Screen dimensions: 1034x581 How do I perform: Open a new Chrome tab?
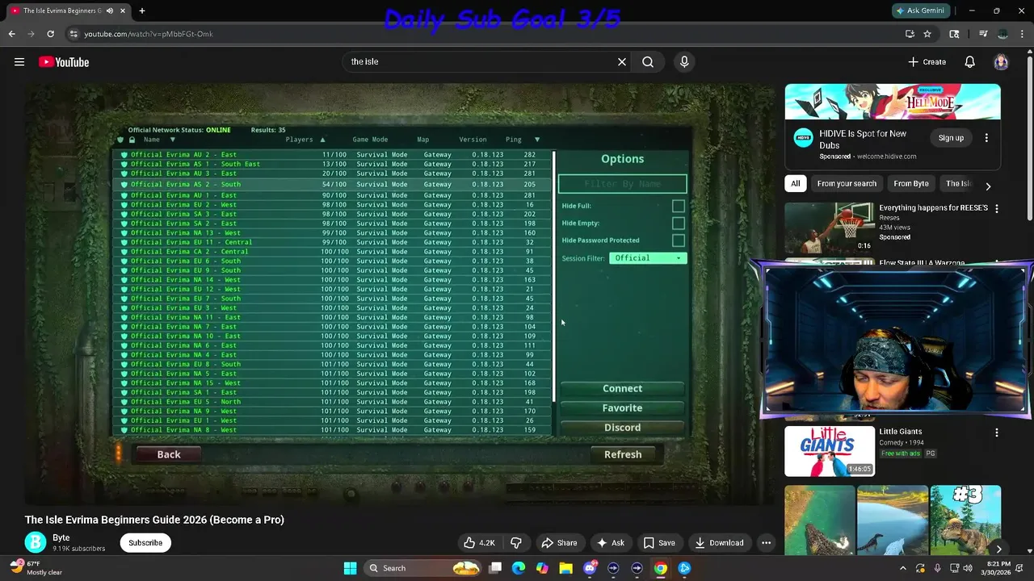pyautogui.click(x=142, y=10)
